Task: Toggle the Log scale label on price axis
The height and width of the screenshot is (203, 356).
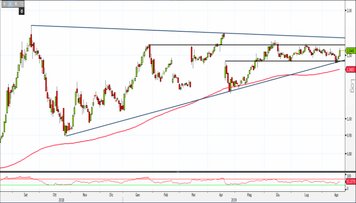Action: pyautogui.click(x=351, y=87)
